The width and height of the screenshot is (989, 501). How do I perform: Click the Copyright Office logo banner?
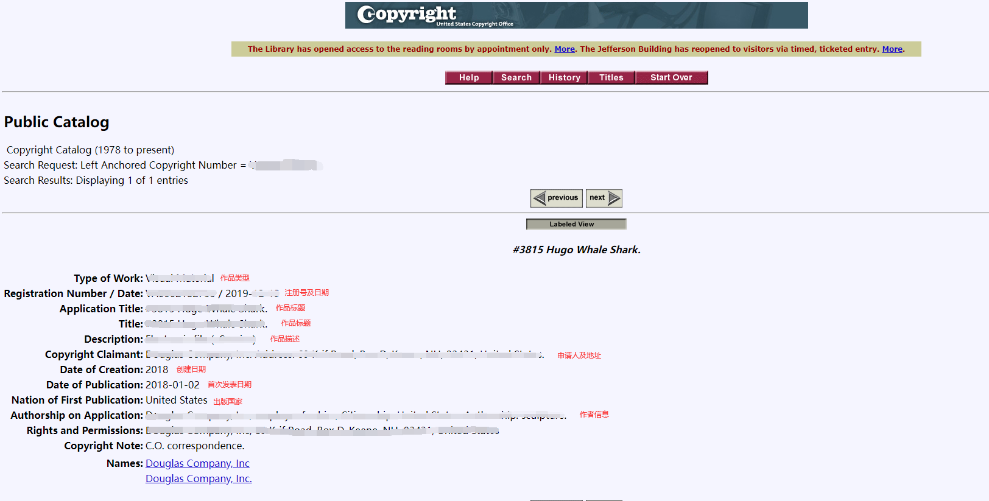576,15
